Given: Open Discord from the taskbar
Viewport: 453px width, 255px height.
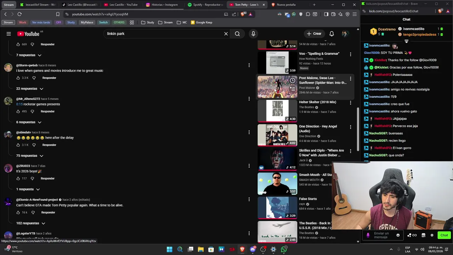Looking at the screenshot, I should click(x=253, y=249).
